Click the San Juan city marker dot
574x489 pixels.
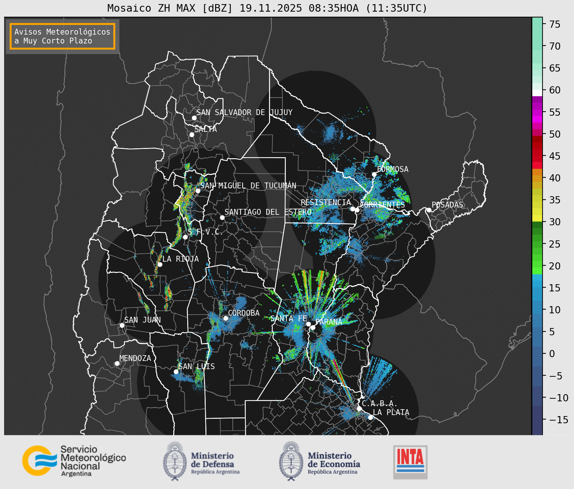pyautogui.click(x=122, y=325)
